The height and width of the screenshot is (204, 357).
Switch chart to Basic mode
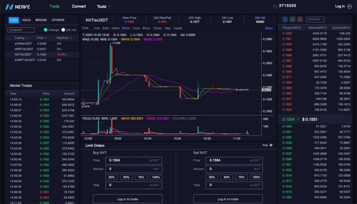click(x=269, y=28)
